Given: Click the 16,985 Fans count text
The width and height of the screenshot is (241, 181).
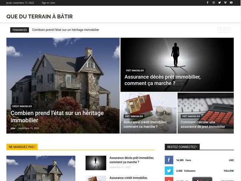Looking at the screenshot, I should [x=183, y=160].
